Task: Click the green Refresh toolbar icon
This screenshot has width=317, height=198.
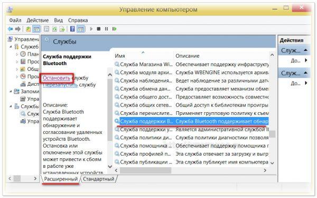Action: pyautogui.click(x=54, y=29)
